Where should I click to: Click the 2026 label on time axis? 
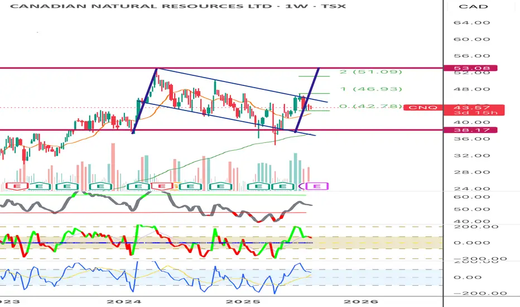click(361, 301)
